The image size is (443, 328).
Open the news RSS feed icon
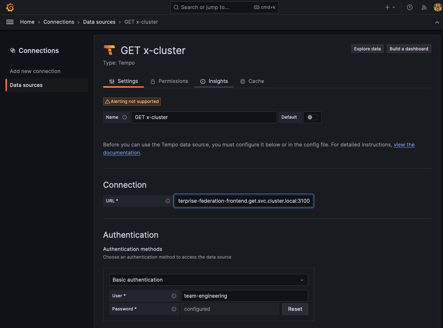[x=424, y=7]
